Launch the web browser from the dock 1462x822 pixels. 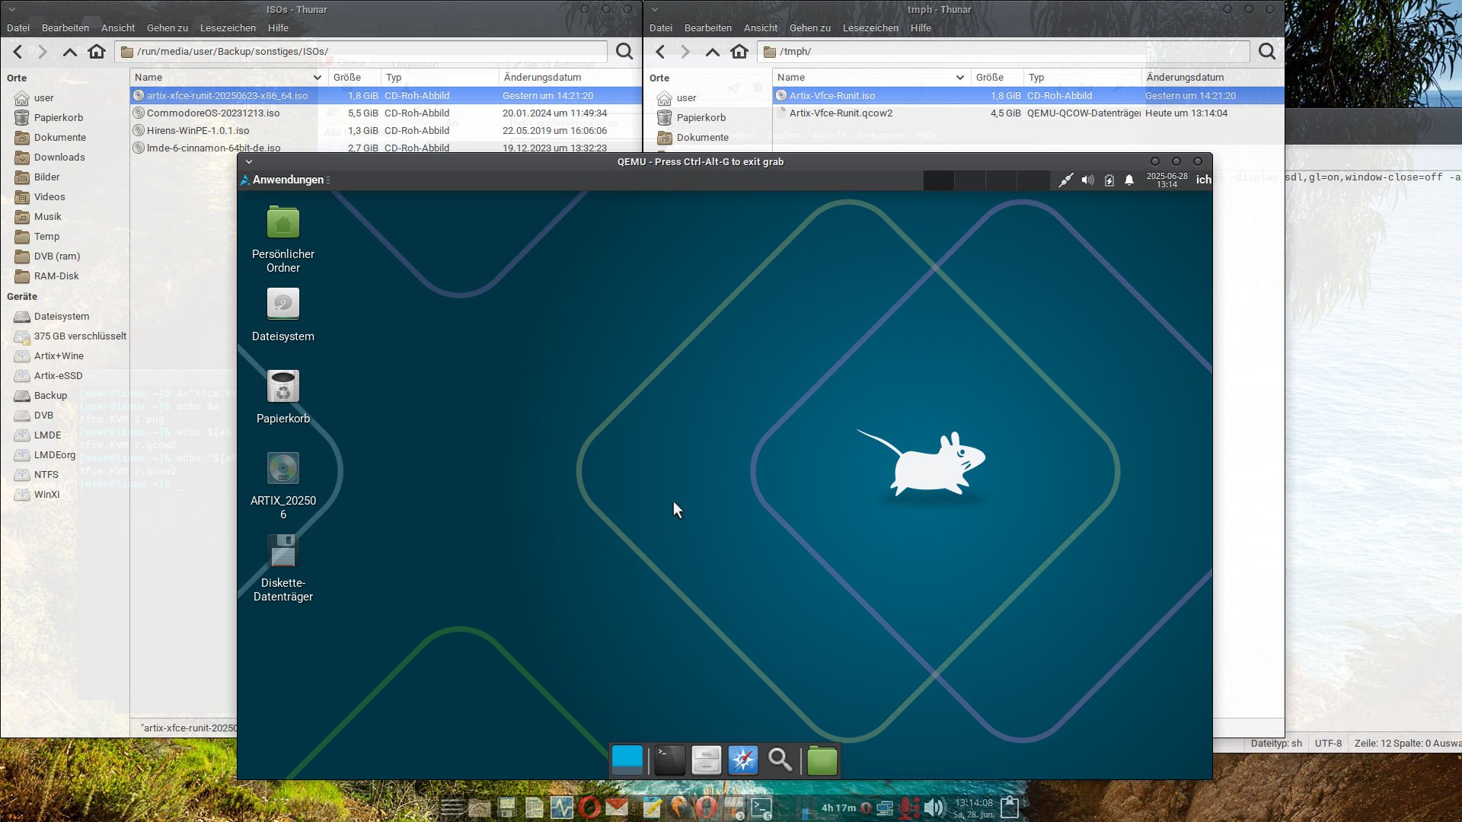pos(743,760)
